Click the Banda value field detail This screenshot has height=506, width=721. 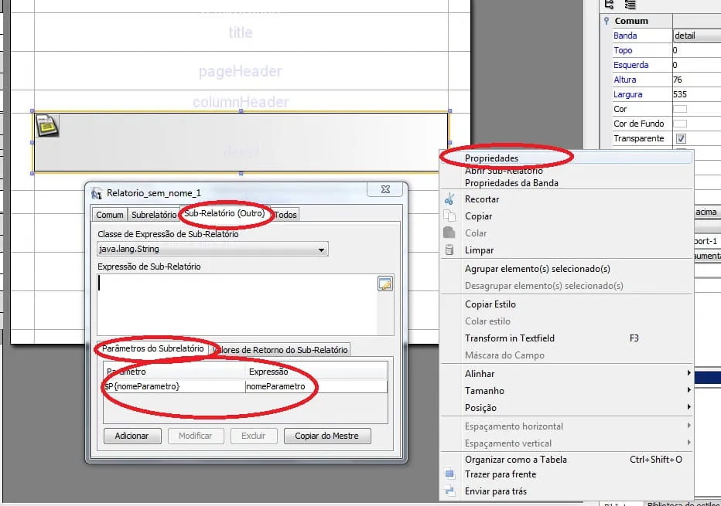696,36
